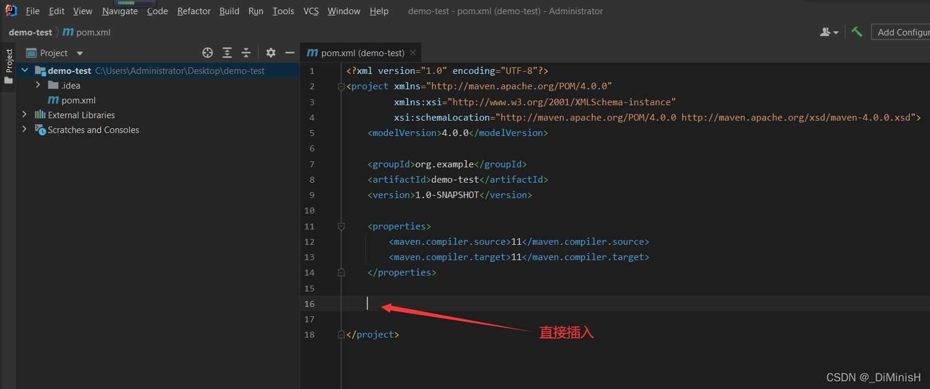Fold the properties block on line 11

[341, 226]
